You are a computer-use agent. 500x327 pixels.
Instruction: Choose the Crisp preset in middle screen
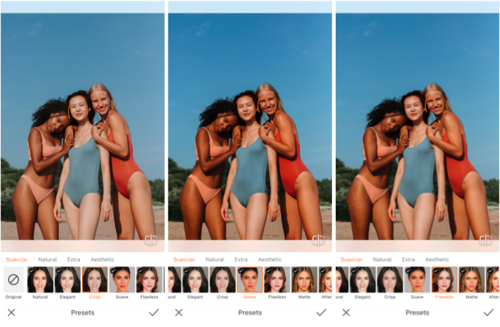coord(222,280)
